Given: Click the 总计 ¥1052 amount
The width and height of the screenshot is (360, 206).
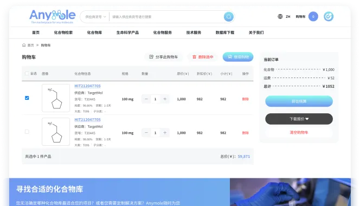Looking at the screenshot, I should (x=329, y=86).
